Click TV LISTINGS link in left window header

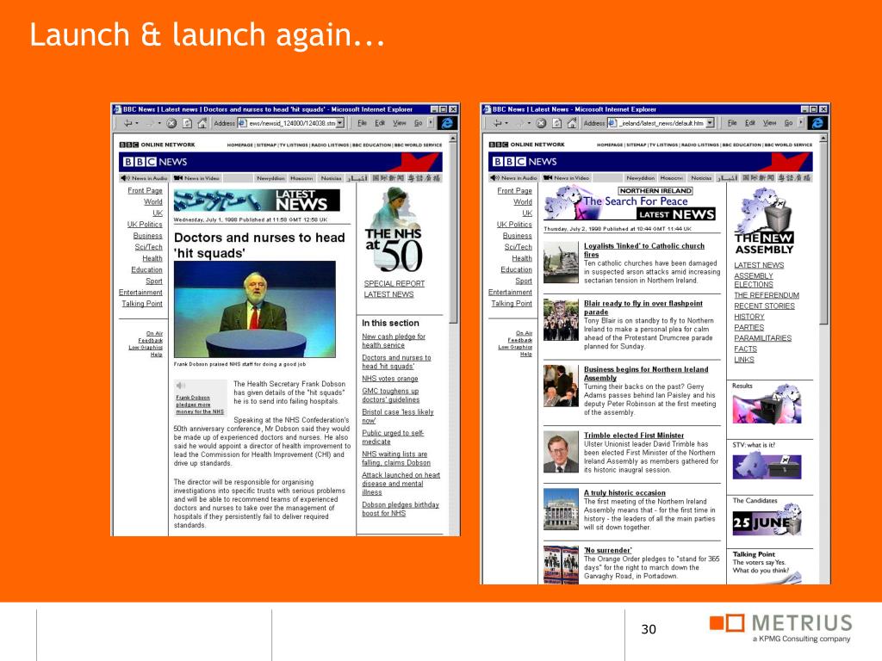point(294,145)
